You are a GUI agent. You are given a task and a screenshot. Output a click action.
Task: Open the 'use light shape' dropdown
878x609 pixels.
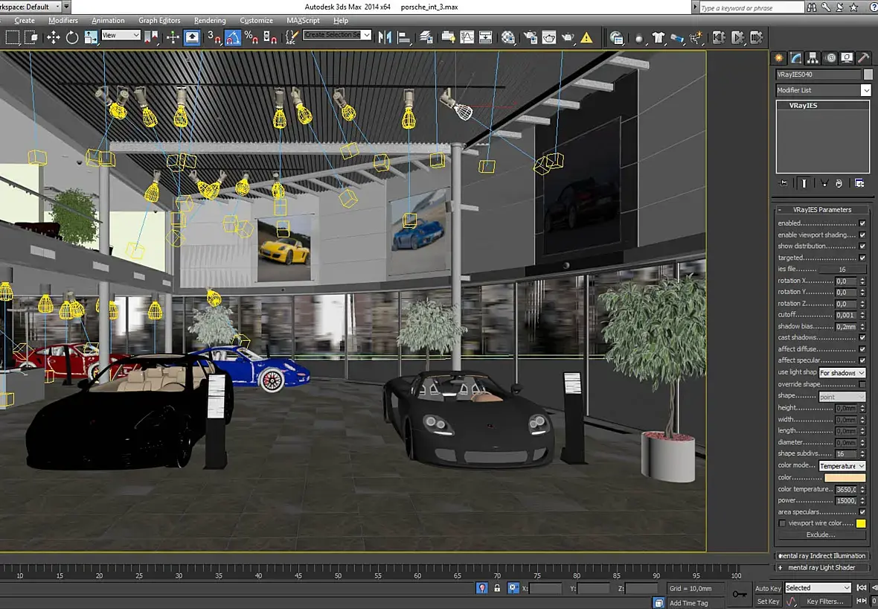click(842, 373)
